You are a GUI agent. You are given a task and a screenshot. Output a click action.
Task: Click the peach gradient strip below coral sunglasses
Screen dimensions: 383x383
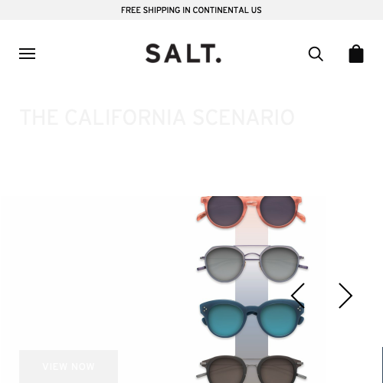[x=251, y=236]
